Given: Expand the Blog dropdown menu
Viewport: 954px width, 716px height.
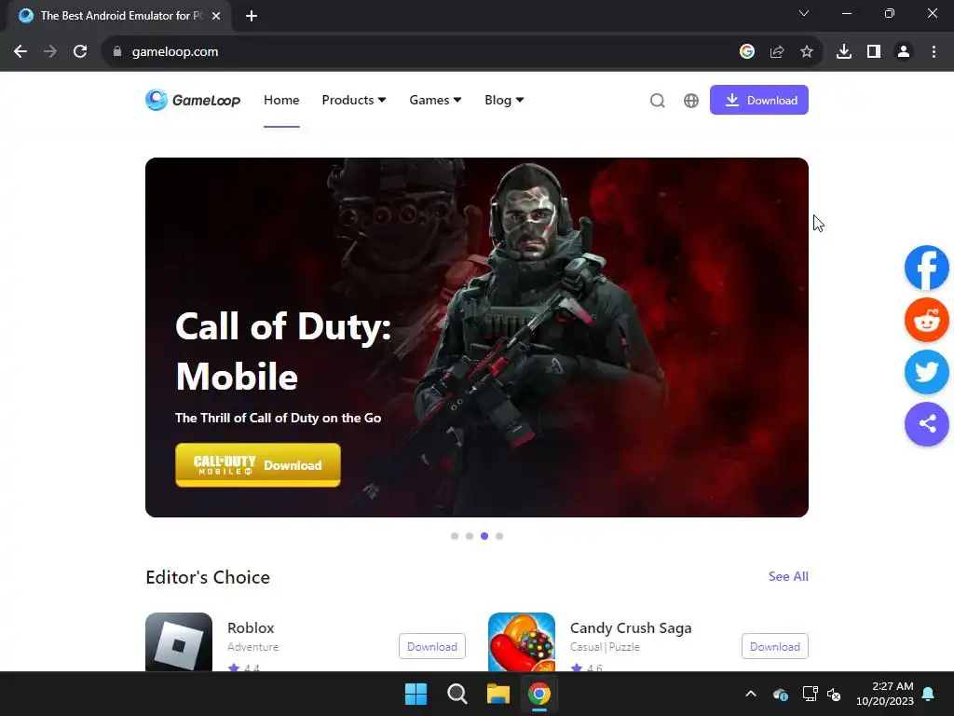Looking at the screenshot, I should pos(504,100).
